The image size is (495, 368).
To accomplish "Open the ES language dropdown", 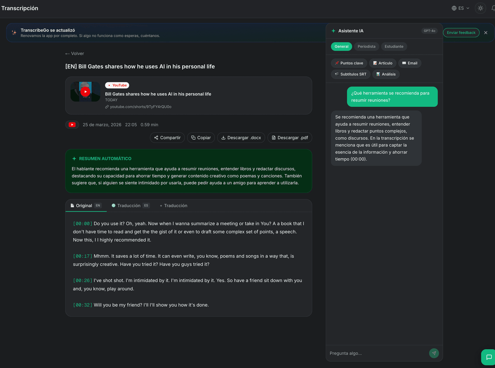I will tap(460, 8).
